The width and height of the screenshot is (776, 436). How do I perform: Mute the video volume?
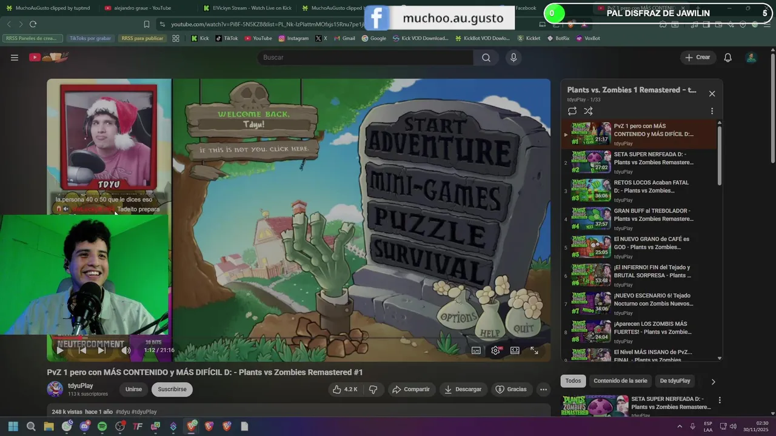126,350
